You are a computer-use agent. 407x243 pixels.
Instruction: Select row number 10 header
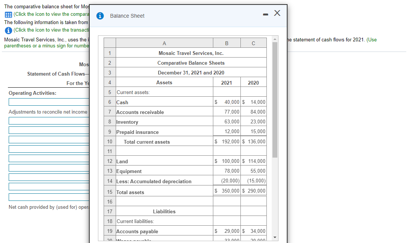110,141
